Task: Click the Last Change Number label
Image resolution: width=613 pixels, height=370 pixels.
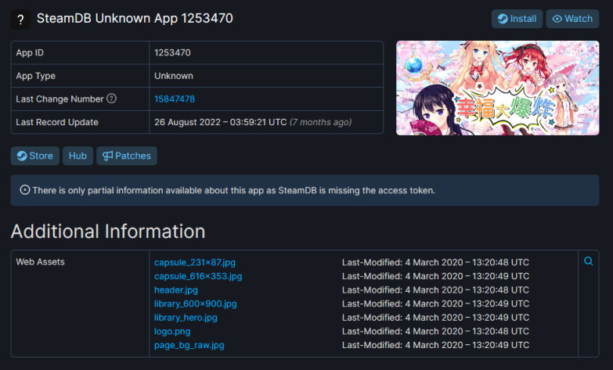Action: 59,99
